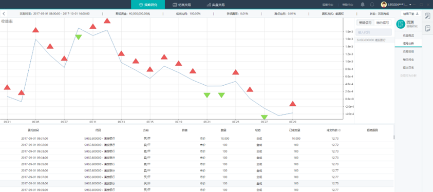Open 输出日志 in the side menu
This screenshot has width=433, height=192.
[x=408, y=67]
